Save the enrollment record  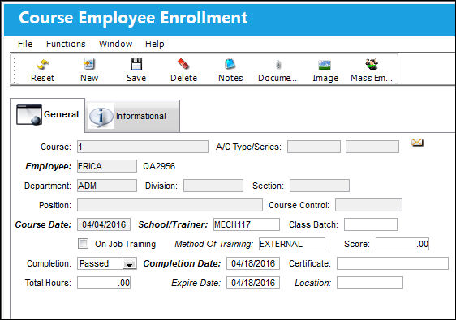(136, 64)
